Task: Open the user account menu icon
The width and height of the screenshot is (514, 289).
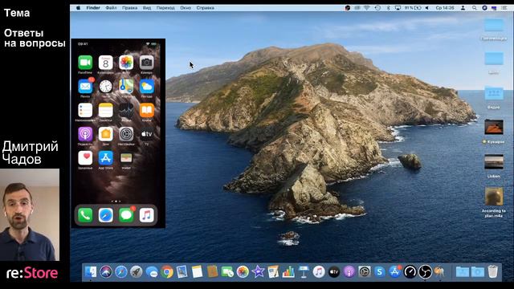Action: [x=463, y=8]
